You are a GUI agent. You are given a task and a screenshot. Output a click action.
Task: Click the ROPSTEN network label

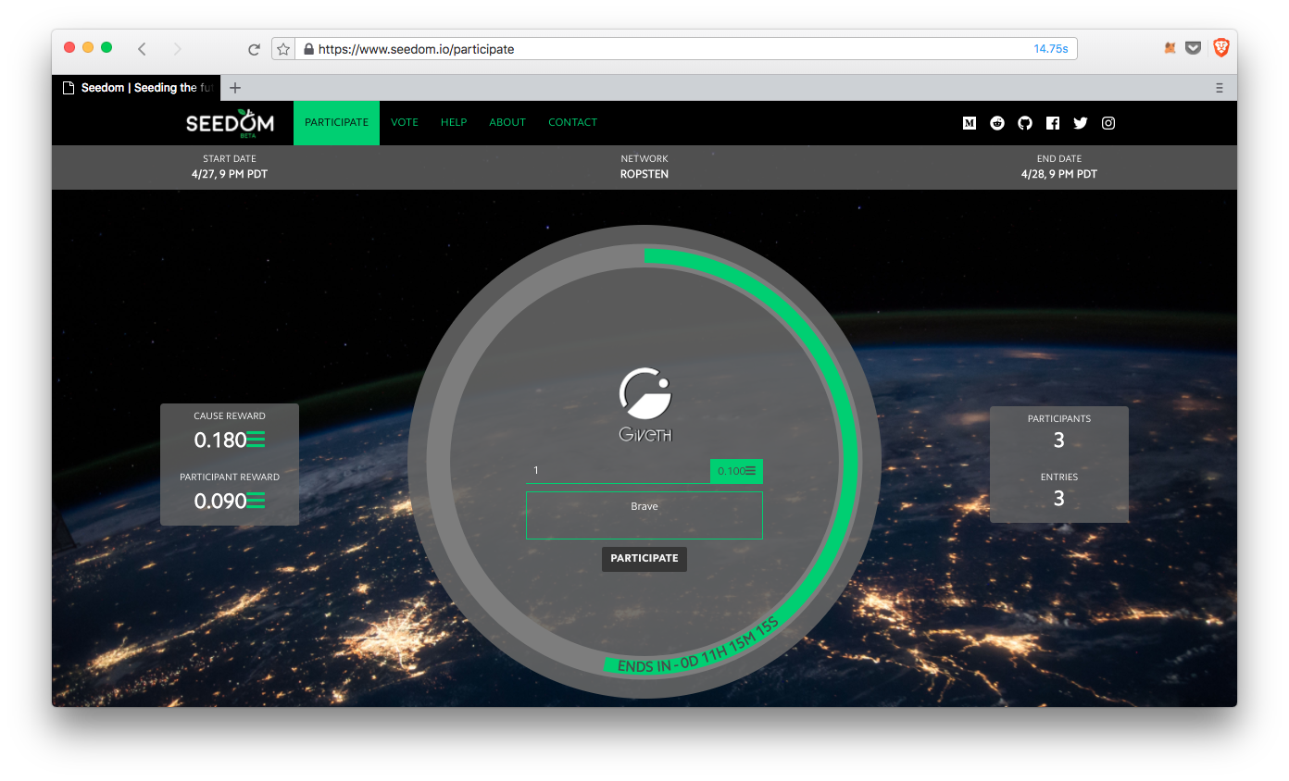click(644, 174)
